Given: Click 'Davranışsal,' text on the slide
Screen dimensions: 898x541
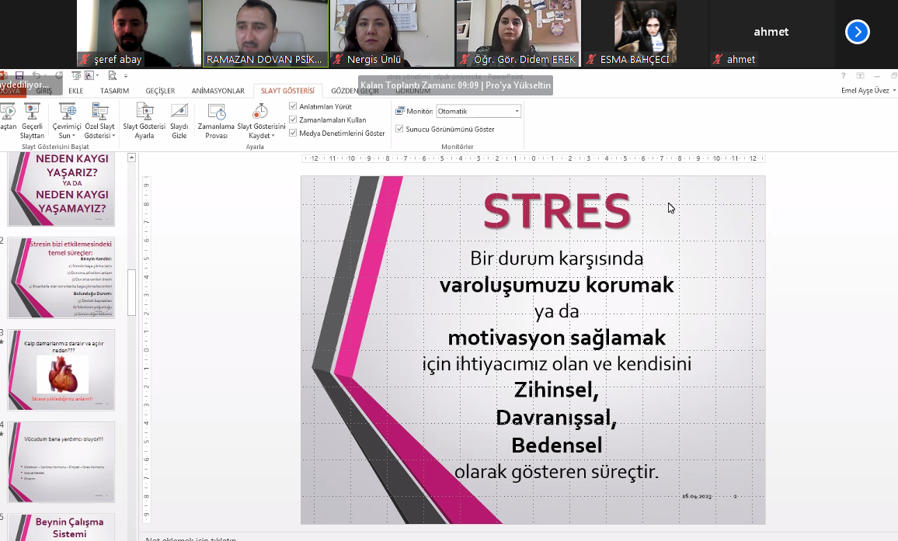Looking at the screenshot, I should (x=556, y=418).
